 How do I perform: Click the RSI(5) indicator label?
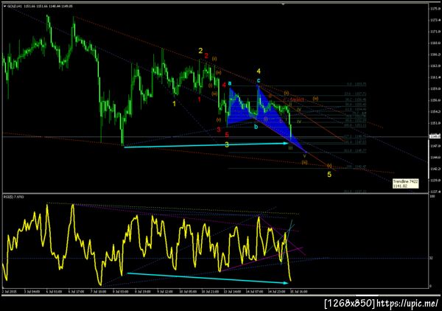[14, 197]
